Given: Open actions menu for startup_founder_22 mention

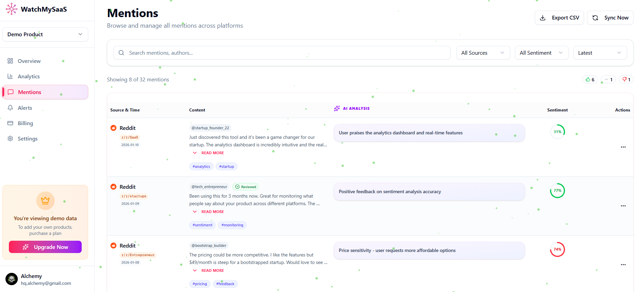Looking at the screenshot, I should tap(623, 147).
